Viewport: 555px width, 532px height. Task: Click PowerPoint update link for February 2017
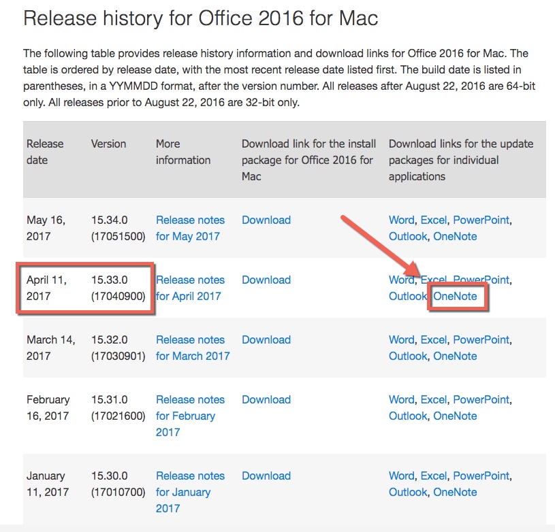pyautogui.click(x=481, y=399)
